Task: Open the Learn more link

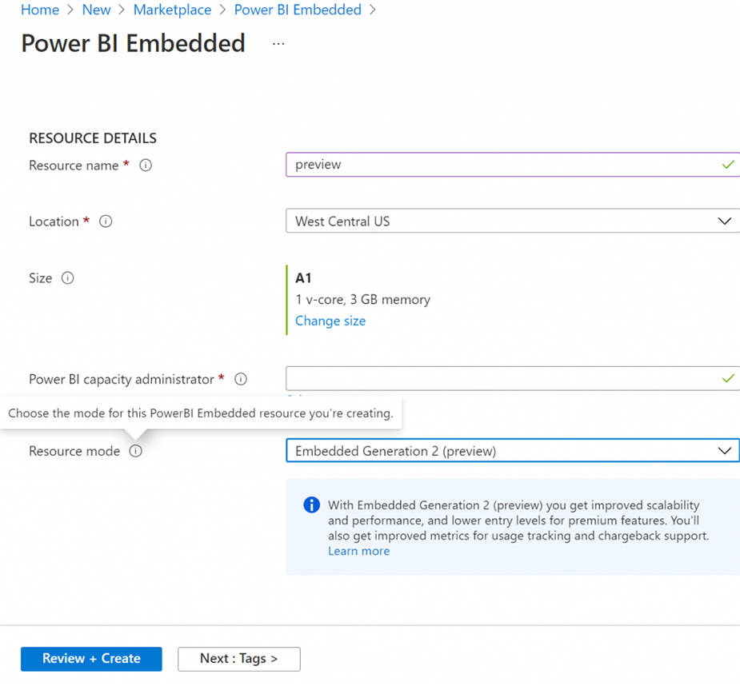Action: pos(359,551)
